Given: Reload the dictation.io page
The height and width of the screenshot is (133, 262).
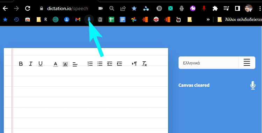Looking at the screenshot, I should tap(27, 8).
